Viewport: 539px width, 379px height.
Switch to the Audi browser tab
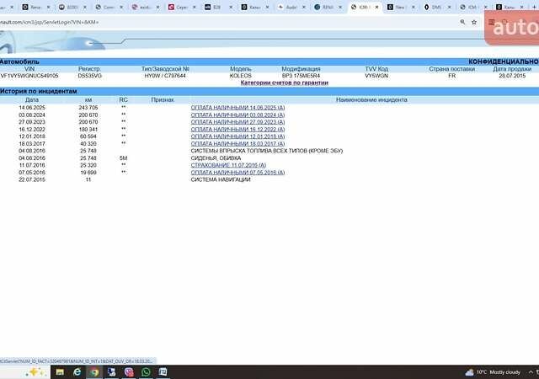pyautogui.click(x=289, y=7)
